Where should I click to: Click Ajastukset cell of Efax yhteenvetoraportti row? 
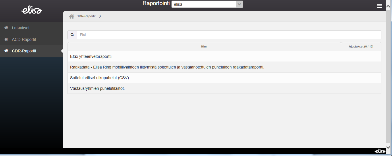[361, 56]
